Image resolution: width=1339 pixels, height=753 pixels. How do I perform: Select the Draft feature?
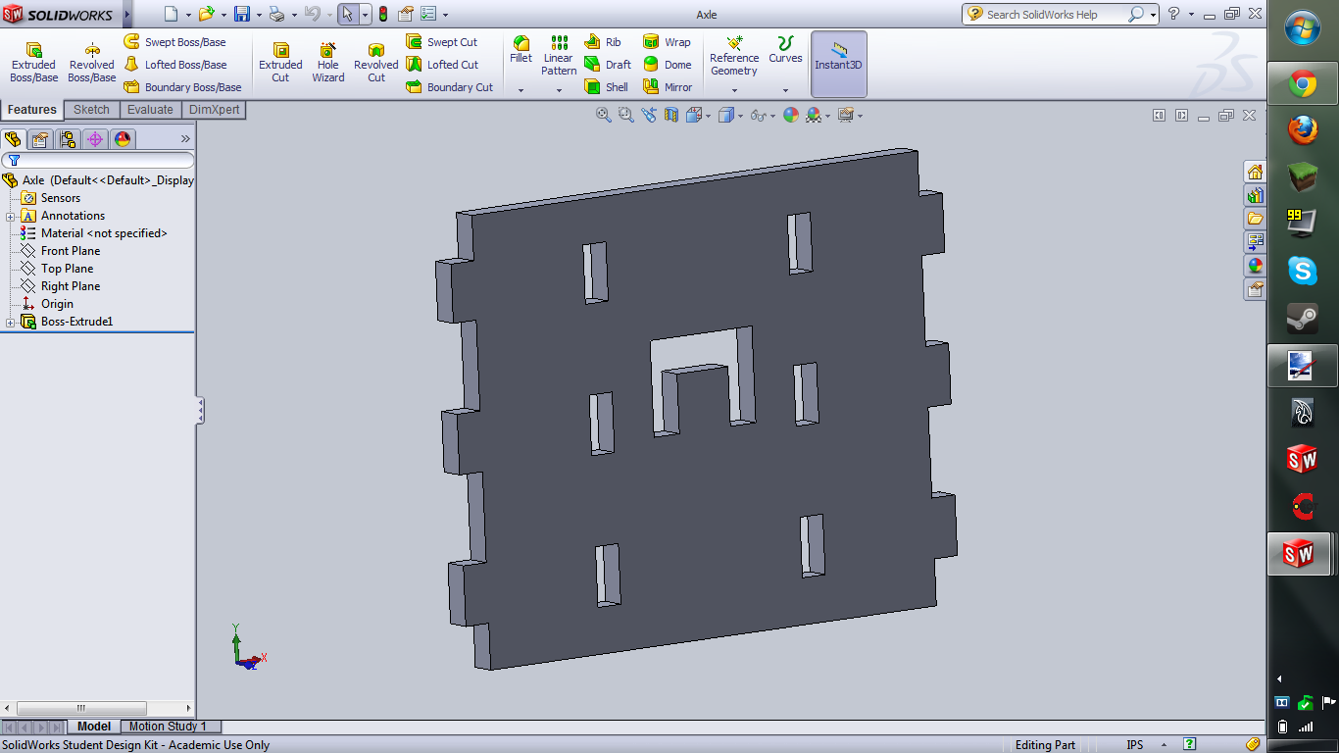pyautogui.click(x=608, y=65)
